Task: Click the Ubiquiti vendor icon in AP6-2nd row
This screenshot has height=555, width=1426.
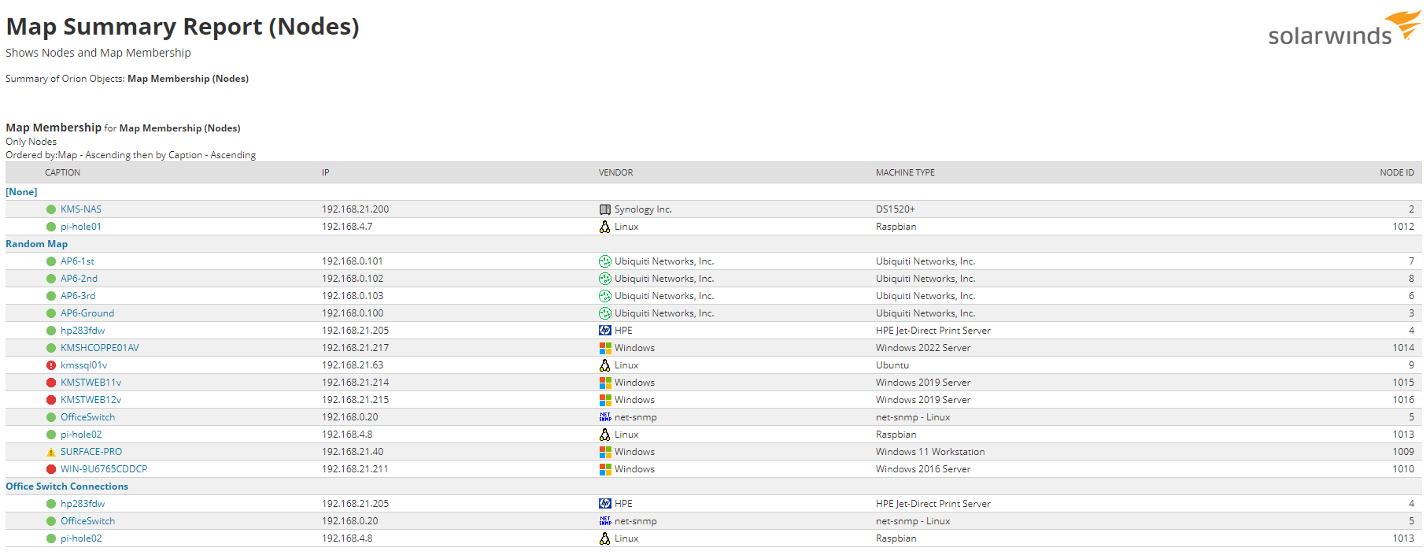Action: pyautogui.click(x=605, y=279)
